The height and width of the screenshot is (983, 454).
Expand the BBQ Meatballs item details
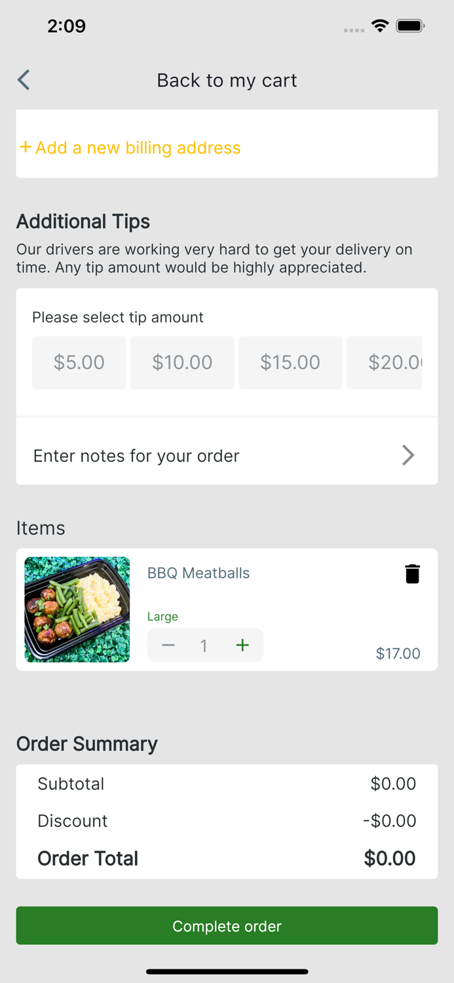tap(198, 573)
